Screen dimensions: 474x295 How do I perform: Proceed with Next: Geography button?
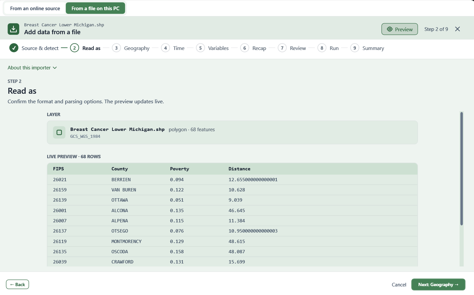click(x=438, y=284)
